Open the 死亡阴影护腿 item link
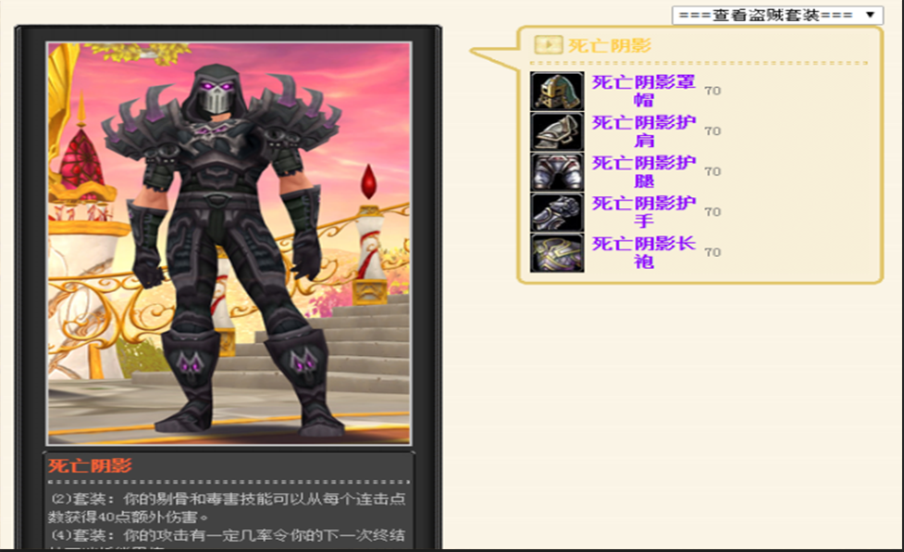 pos(643,172)
